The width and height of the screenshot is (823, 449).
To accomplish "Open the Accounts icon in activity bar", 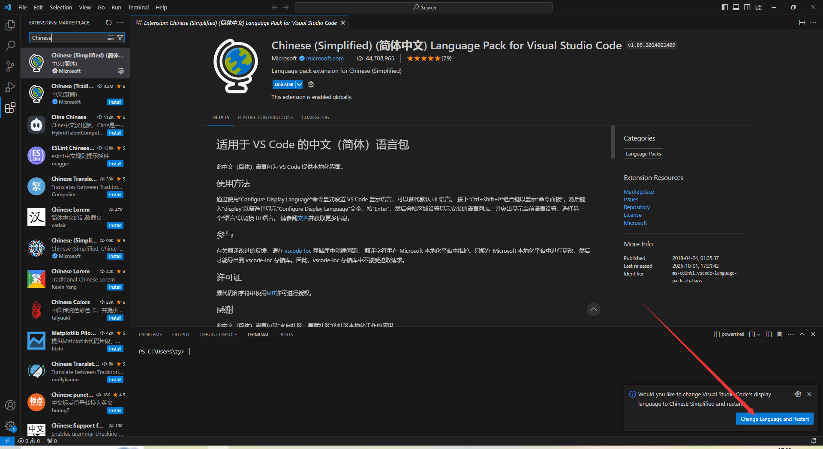I will point(10,405).
